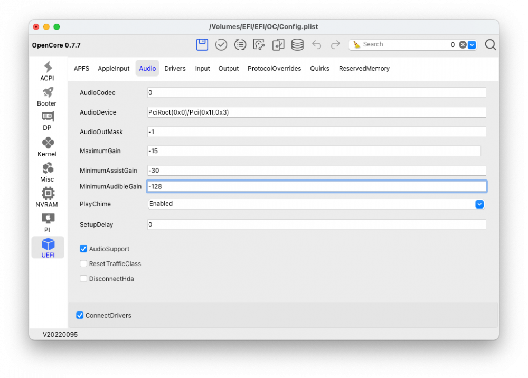Viewport: 528px width, 378px height.
Task: Switch to the Input tab
Action: coord(202,68)
